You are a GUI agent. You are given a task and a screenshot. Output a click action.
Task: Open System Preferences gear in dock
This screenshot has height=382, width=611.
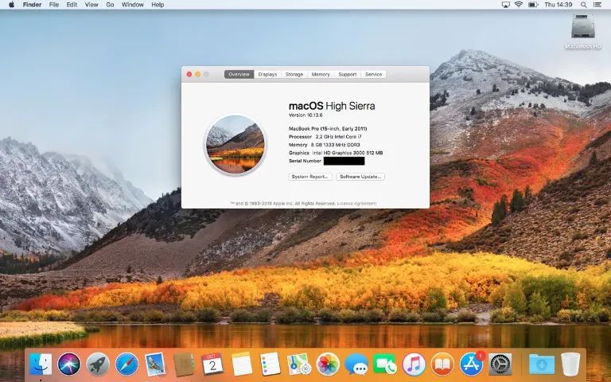tap(500, 364)
